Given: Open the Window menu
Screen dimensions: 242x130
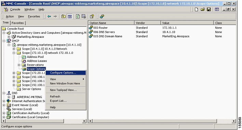Looking at the screenshot, I should 29,10.
